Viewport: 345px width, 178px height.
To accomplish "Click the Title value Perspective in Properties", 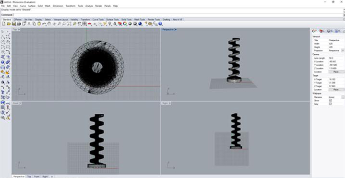I will click(x=334, y=40).
